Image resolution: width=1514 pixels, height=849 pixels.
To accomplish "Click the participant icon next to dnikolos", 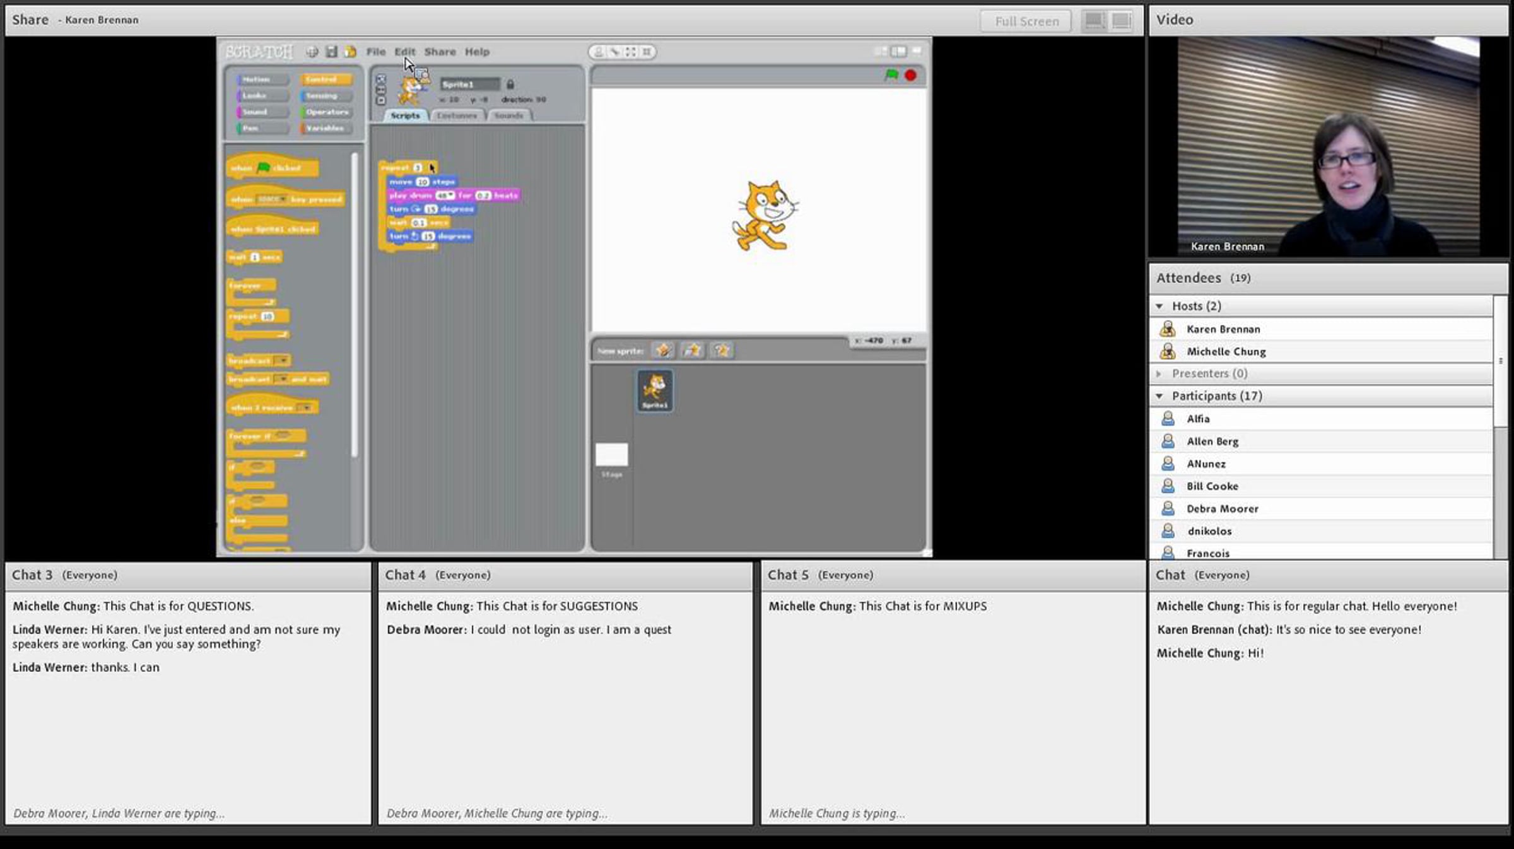I will point(1168,530).
